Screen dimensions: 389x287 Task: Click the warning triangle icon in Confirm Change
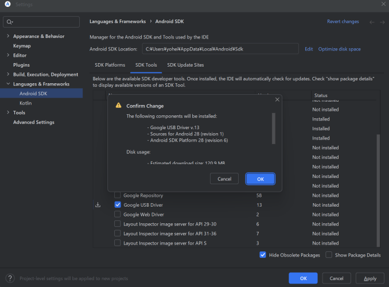pyautogui.click(x=119, y=105)
